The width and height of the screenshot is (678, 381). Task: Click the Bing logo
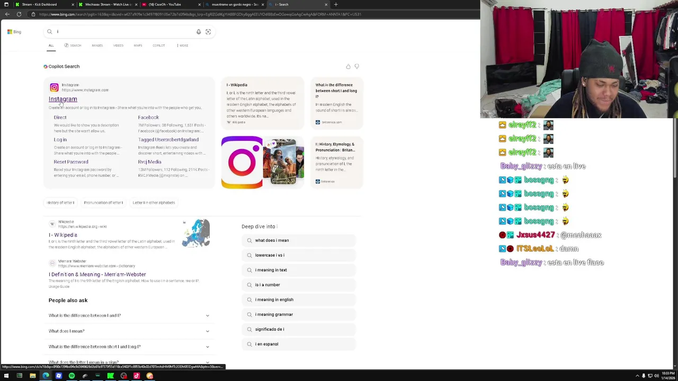click(14, 32)
